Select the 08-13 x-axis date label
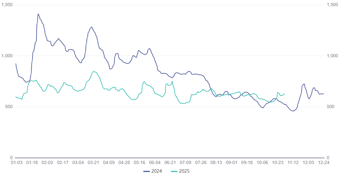Screen dimensions: 340x174 click(x=216, y=163)
